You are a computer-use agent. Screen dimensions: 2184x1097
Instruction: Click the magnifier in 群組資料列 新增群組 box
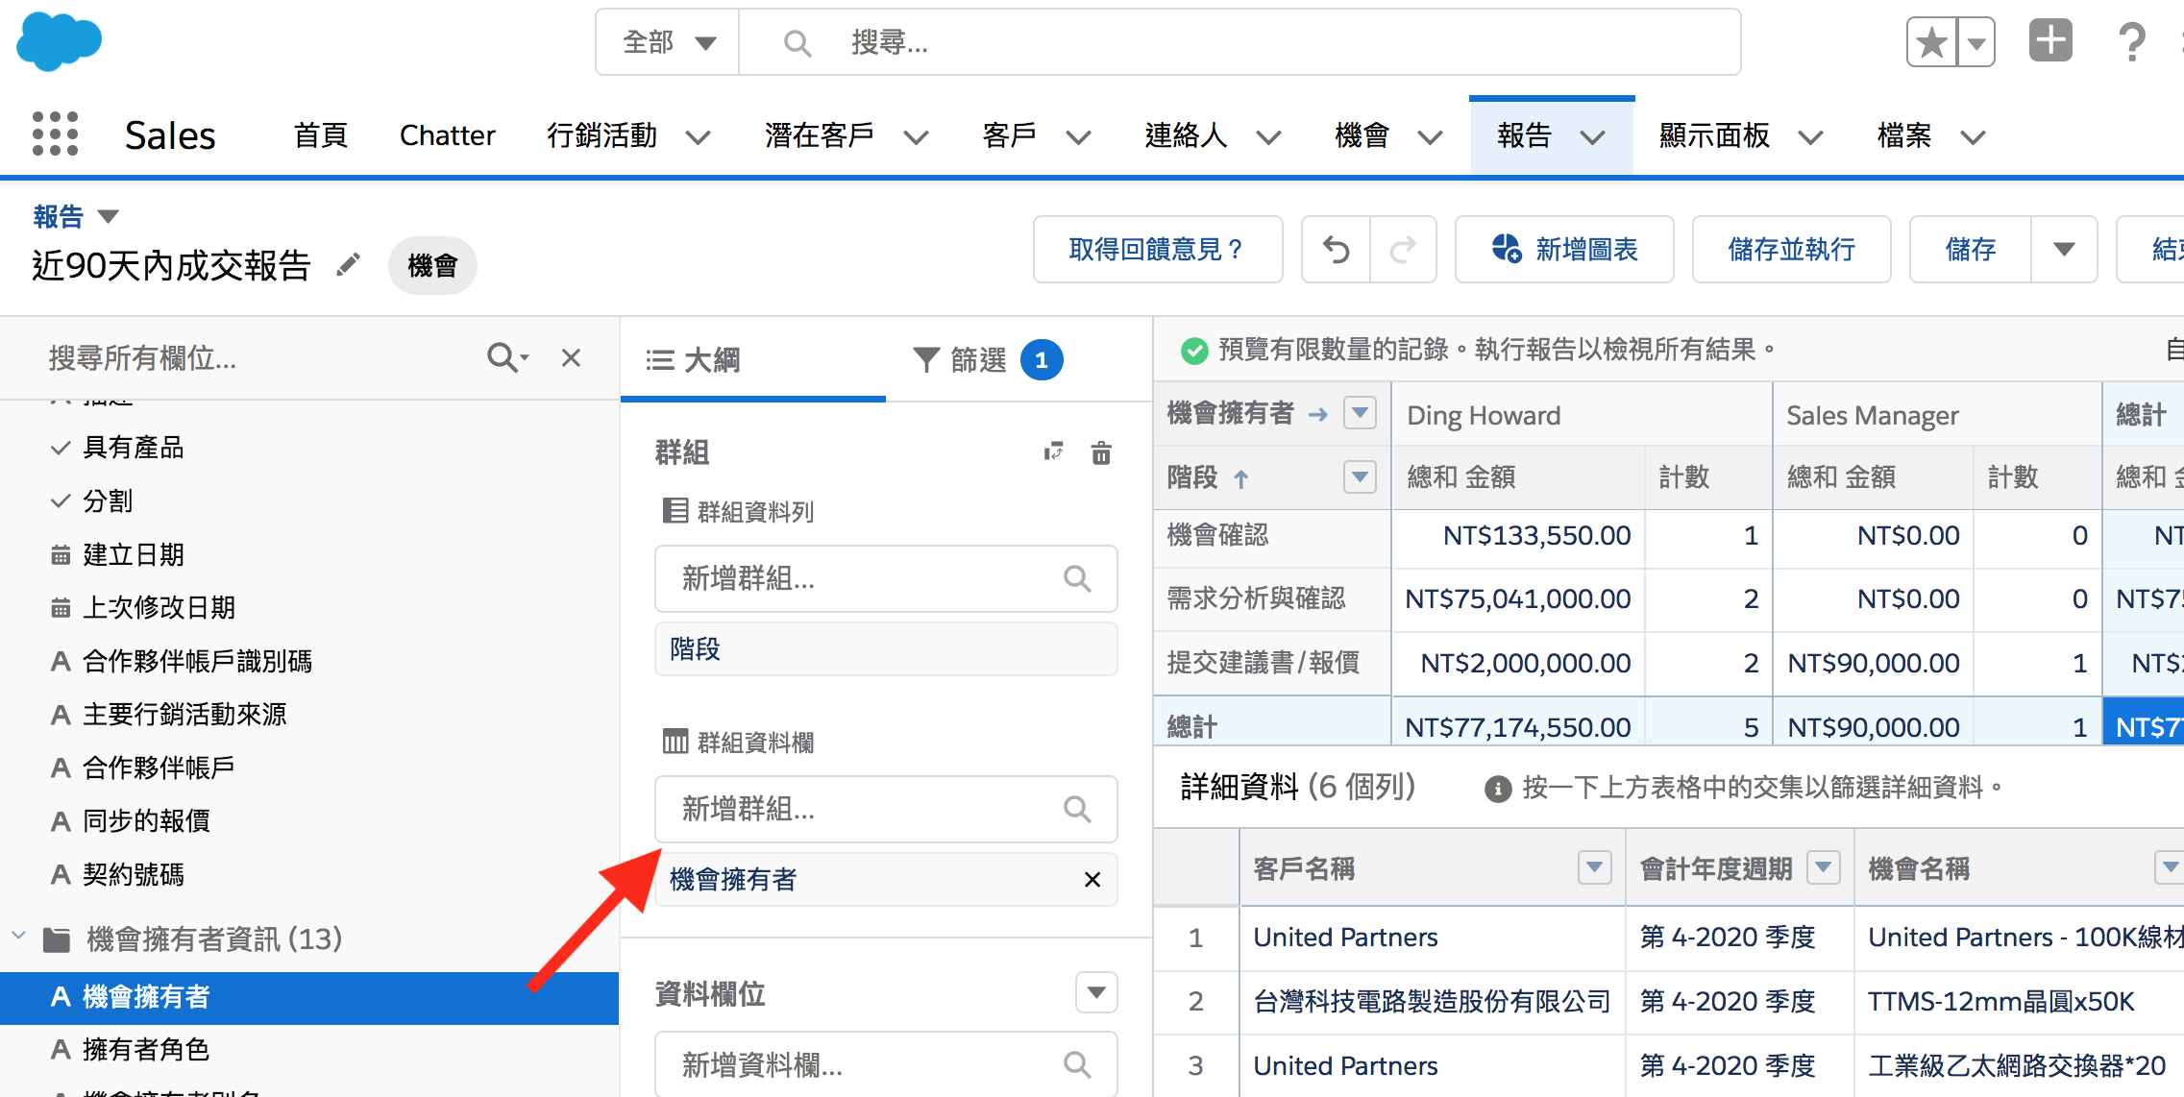[x=1077, y=578]
